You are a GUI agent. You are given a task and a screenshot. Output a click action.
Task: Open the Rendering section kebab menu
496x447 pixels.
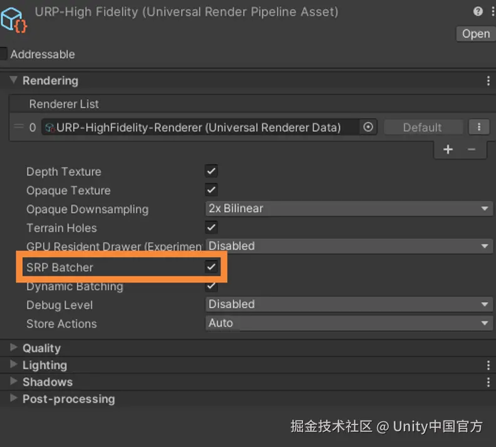coord(488,81)
